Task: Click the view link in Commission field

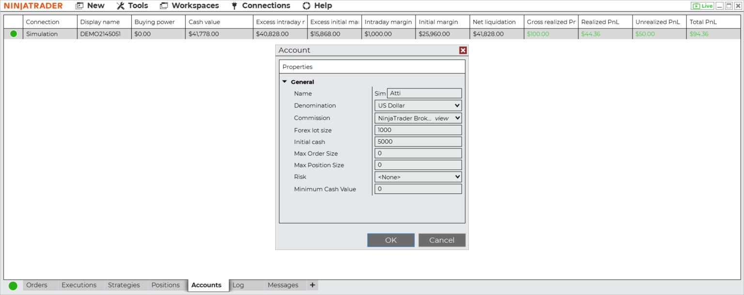Action: coord(442,118)
